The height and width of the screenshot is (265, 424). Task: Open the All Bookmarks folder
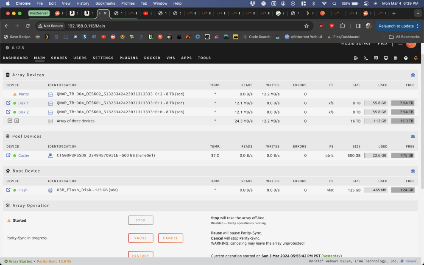pos(404,37)
